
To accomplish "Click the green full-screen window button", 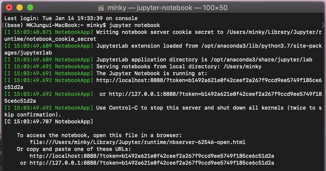I will pyautogui.click(x=30, y=8).
